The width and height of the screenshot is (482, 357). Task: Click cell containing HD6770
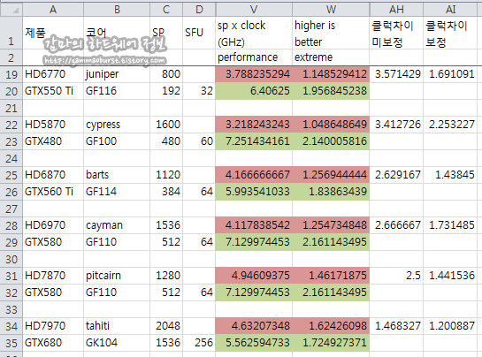coord(53,74)
